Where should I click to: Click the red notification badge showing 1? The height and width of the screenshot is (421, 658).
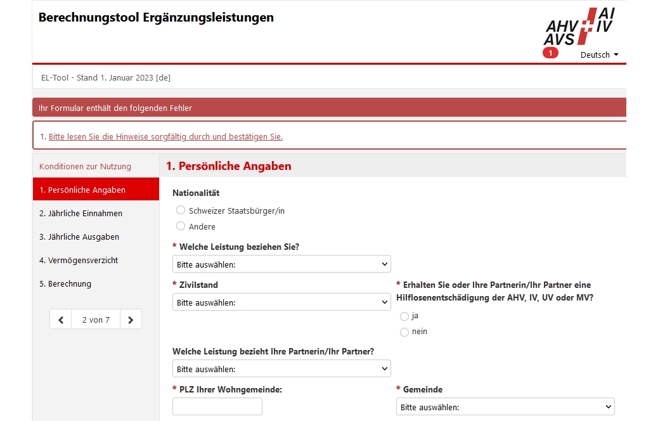point(550,53)
